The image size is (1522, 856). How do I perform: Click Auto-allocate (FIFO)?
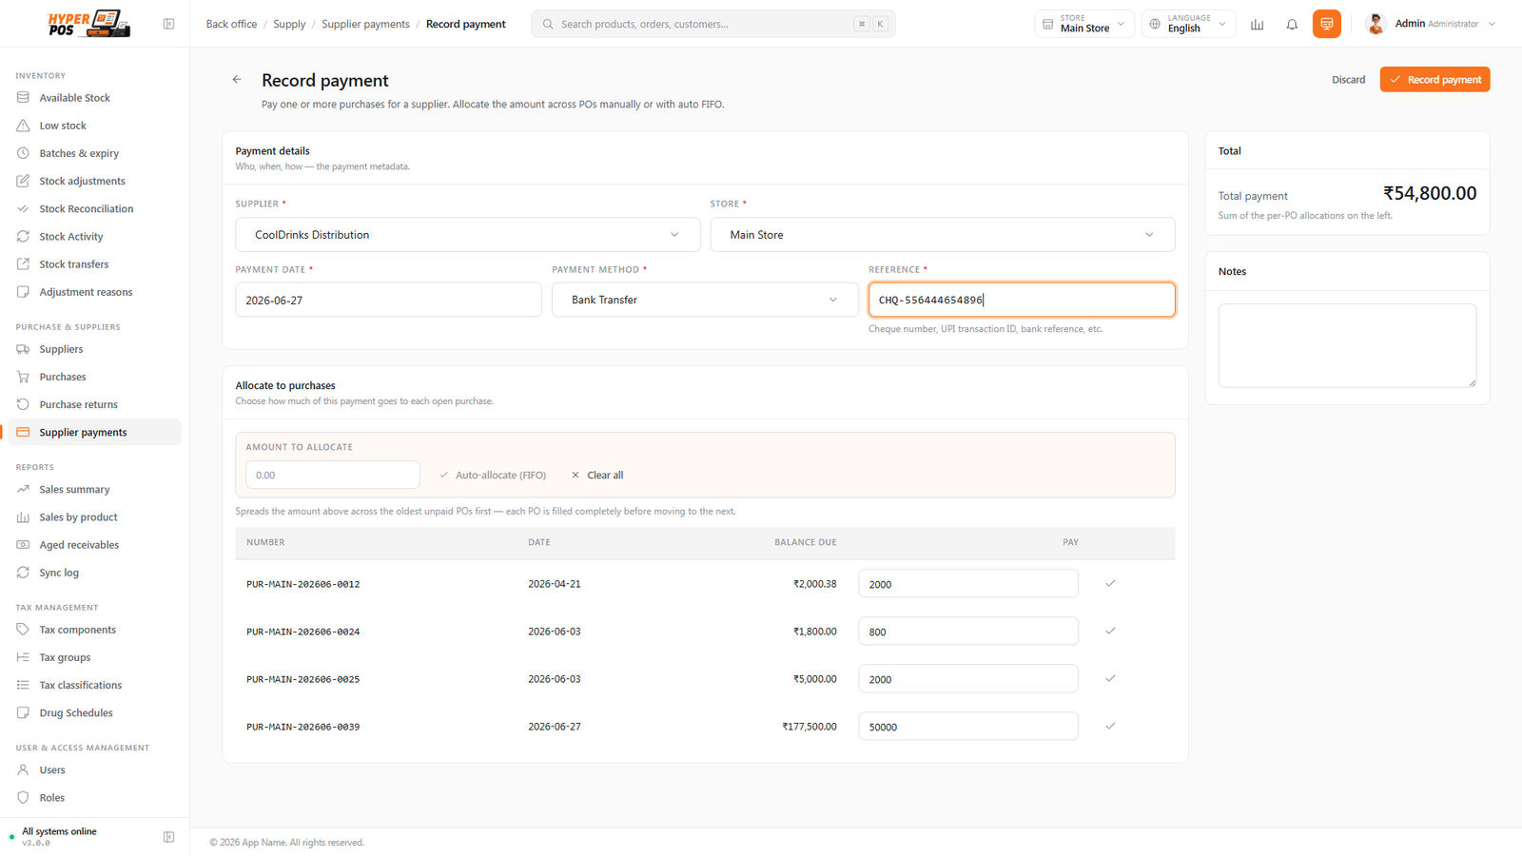pos(493,475)
